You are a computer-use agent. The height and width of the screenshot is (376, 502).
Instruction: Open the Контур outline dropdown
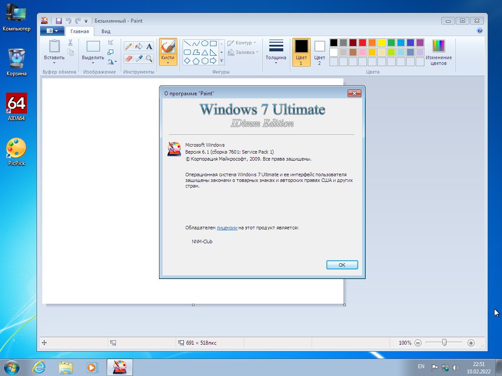[x=242, y=43]
